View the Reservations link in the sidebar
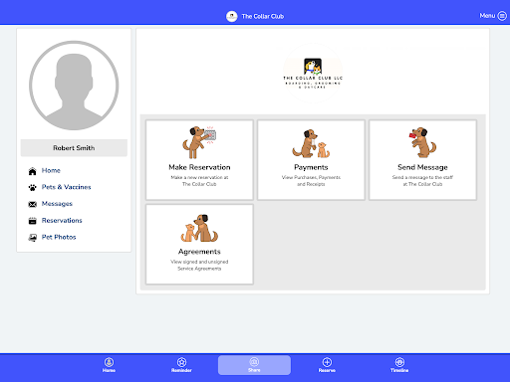 [62, 220]
